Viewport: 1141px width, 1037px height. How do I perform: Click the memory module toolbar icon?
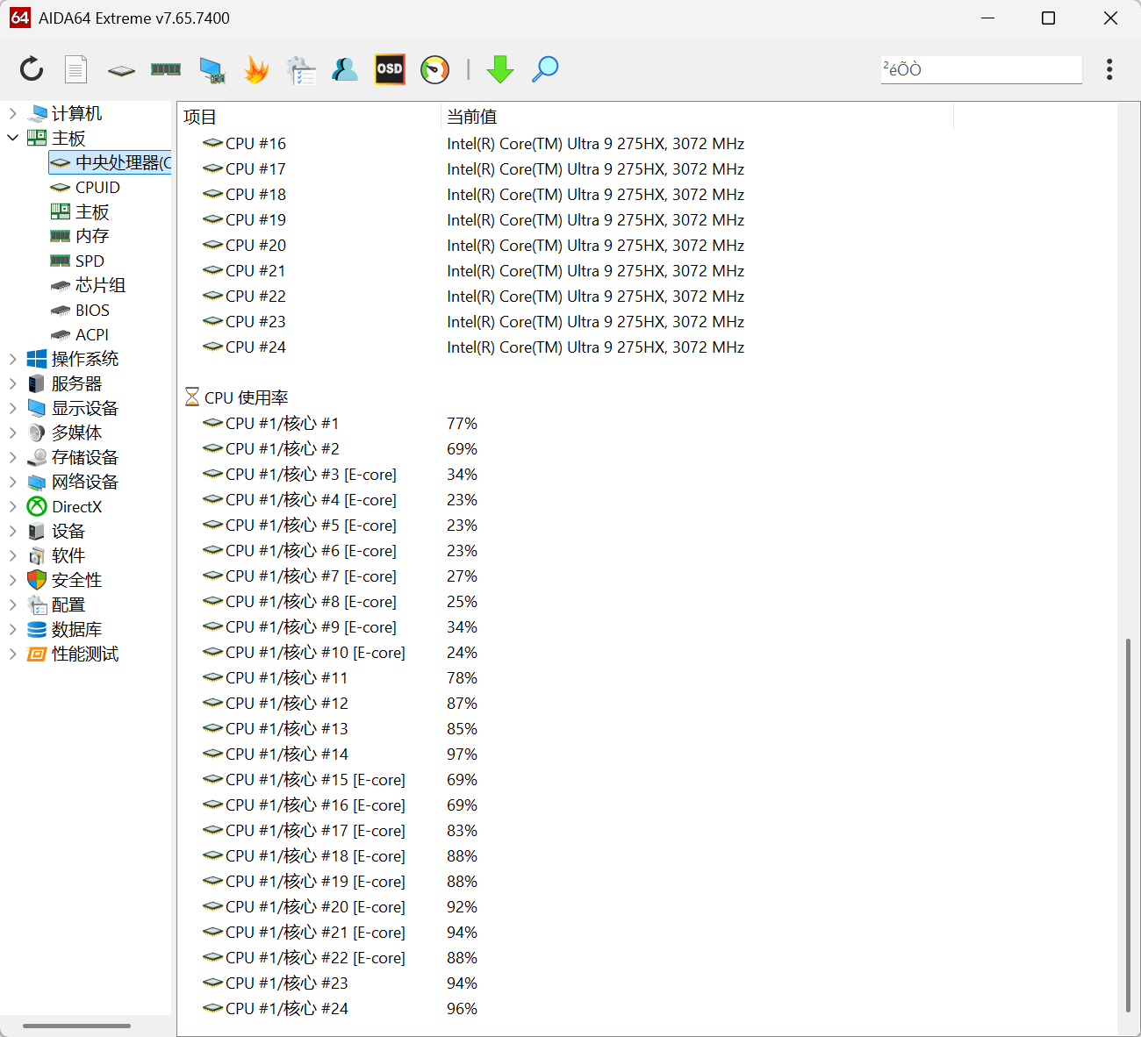coord(166,69)
